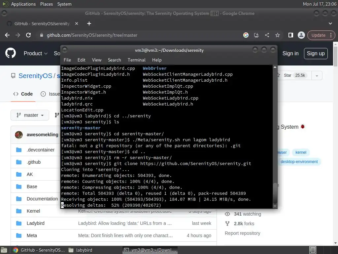The height and width of the screenshot is (254, 338).
Task: Go forward in Chrome history
Action: tap(18, 35)
